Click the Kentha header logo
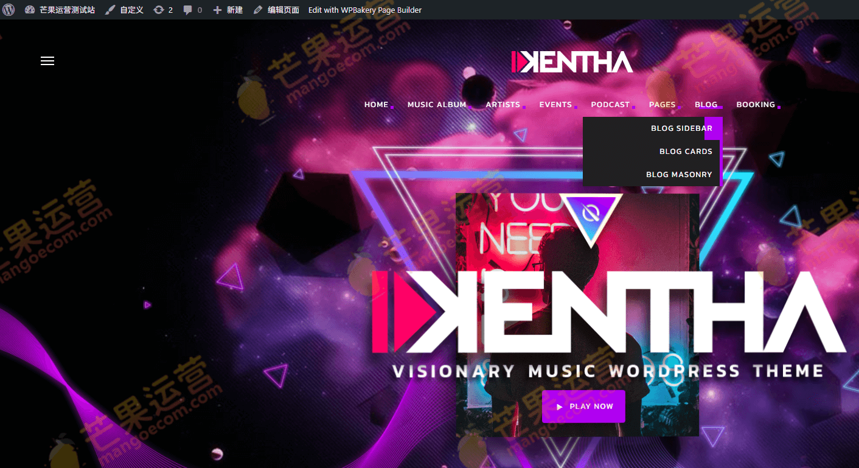859x468 pixels. pyautogui.click(x=572, y=61)
